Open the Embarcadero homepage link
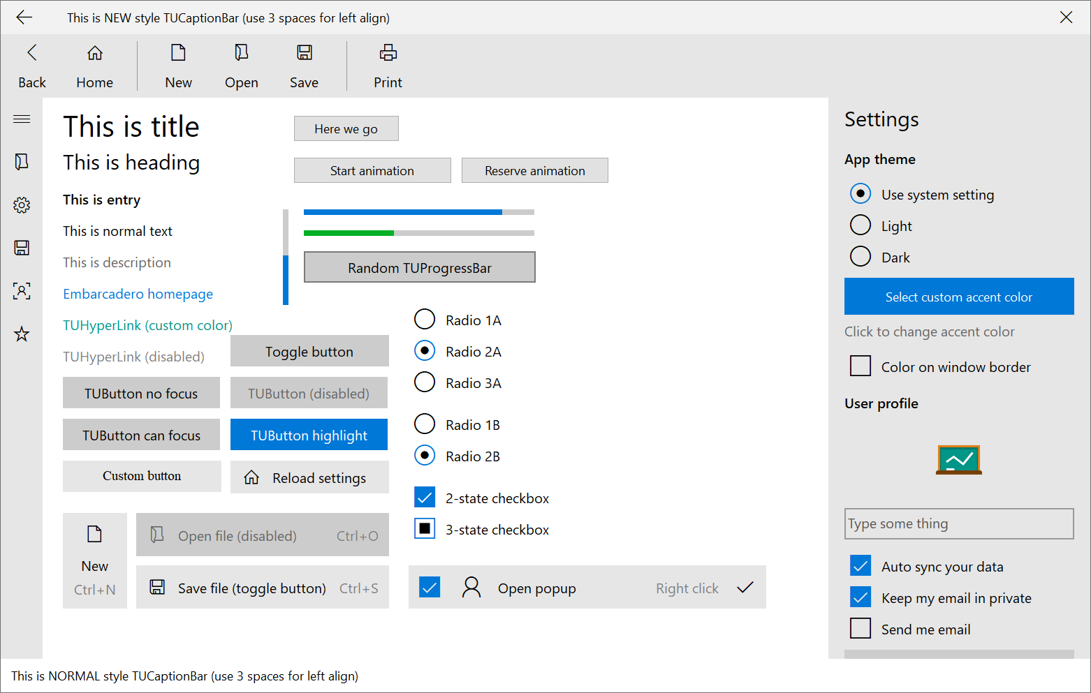The width and height of the screenshot is (1091, 693). pos(138,294)
